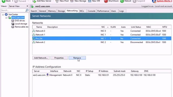The width and height of the screenshot is (173, 97).
Task: Switch to the Performance tab
Action: point(103,11)
